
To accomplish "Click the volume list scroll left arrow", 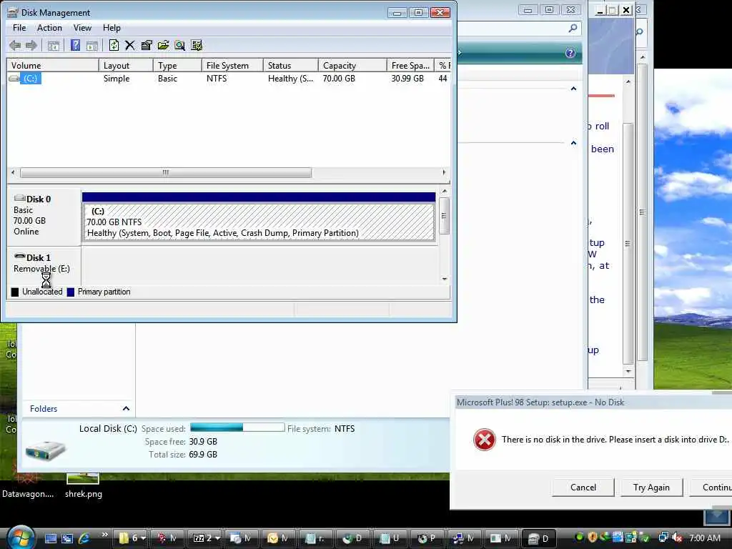I will pyautogui.click(x=13, y=173).
